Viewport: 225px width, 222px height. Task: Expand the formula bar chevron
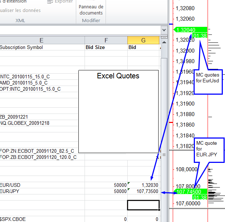(164, 30)
